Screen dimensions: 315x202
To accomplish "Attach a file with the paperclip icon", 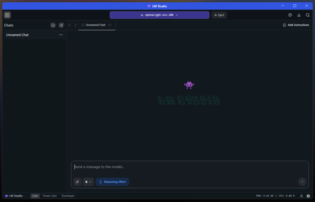I will [x=77, y=182].
